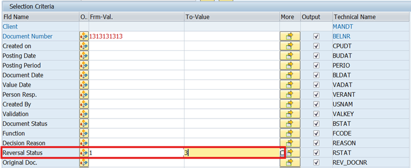Open selection option icon for Document Status
This screenshot has width=411, height=168.
84,124
